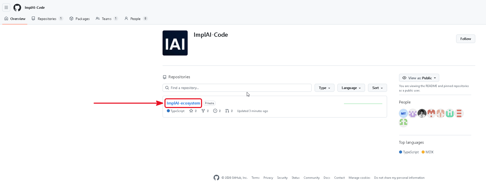Switch to the Overview tab

(15, 19)
